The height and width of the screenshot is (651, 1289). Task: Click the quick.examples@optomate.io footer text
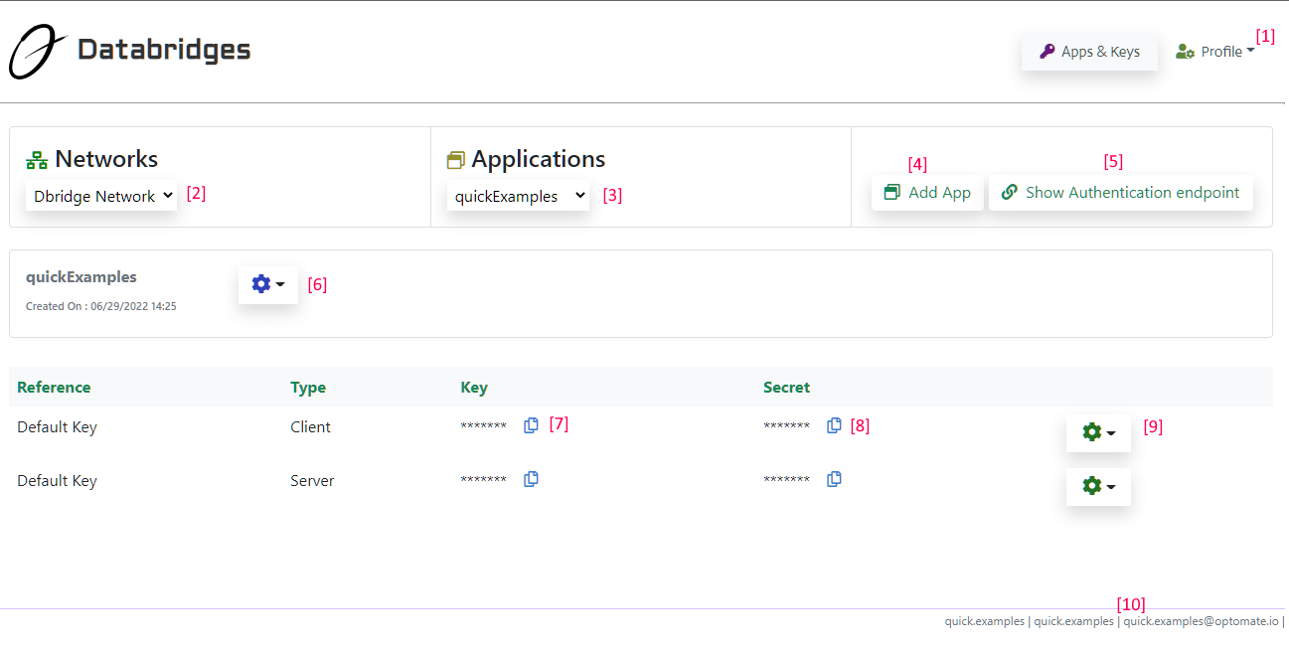pos(1201,621)
